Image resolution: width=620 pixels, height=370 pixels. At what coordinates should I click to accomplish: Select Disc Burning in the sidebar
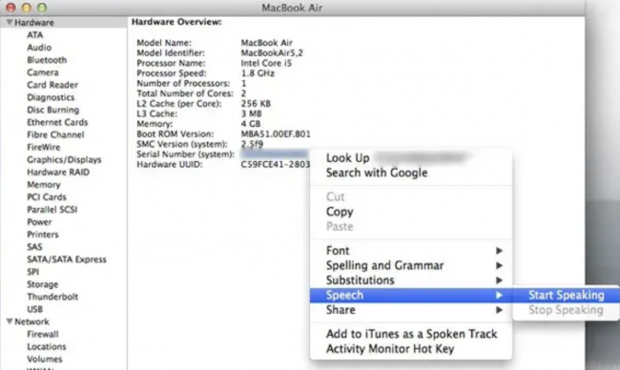(53, 110)
